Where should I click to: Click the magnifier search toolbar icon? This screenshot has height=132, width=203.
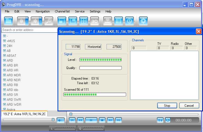[x=49, y=21]
